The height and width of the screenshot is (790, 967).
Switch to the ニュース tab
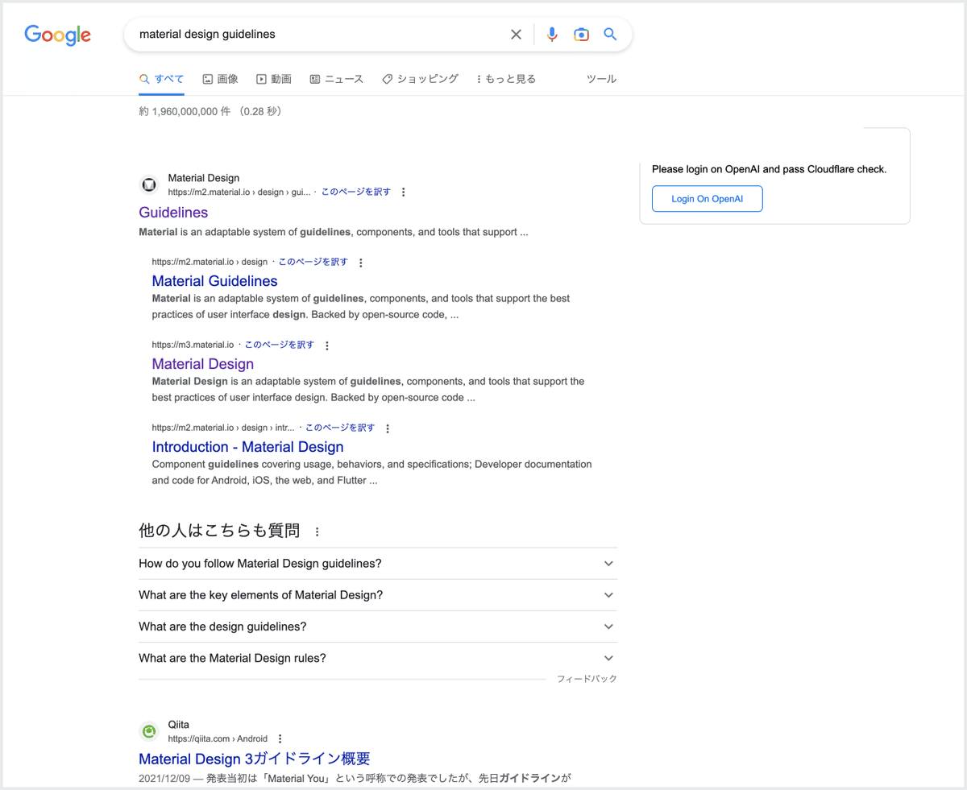tap(337, 79)
